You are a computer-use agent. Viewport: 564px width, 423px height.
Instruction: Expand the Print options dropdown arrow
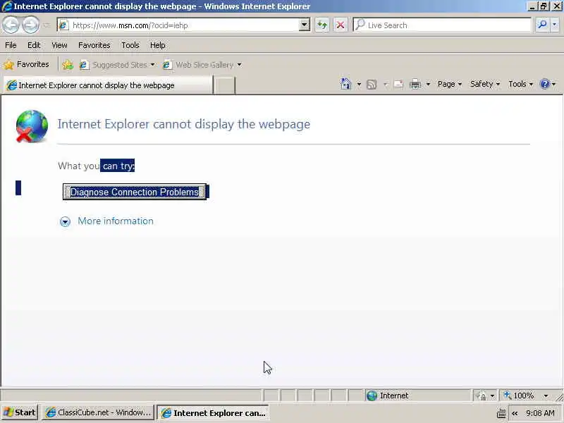[428, 85]
